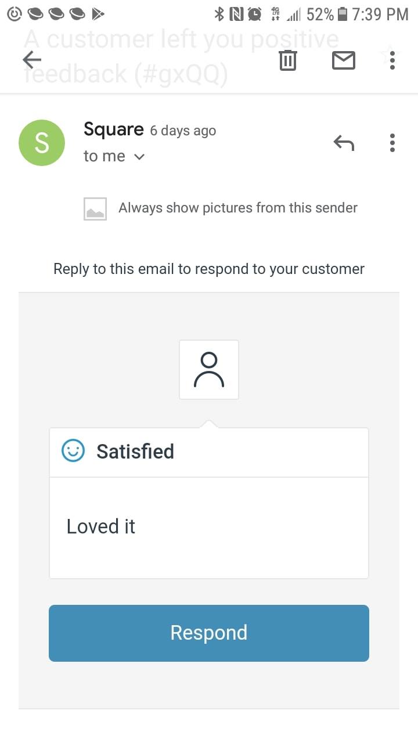Tap the "Reply to this email" instruction text
Viewport: 418px width, 743px height.
point(209,269)
